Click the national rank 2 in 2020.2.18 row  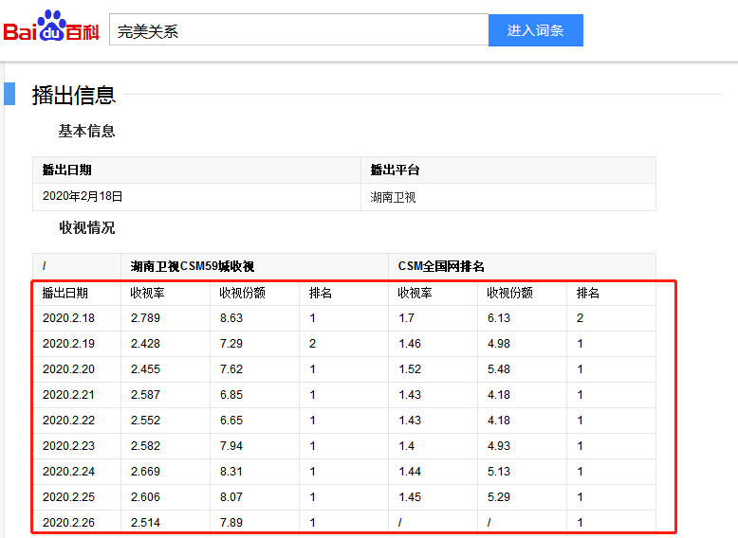tap(581, 318)
